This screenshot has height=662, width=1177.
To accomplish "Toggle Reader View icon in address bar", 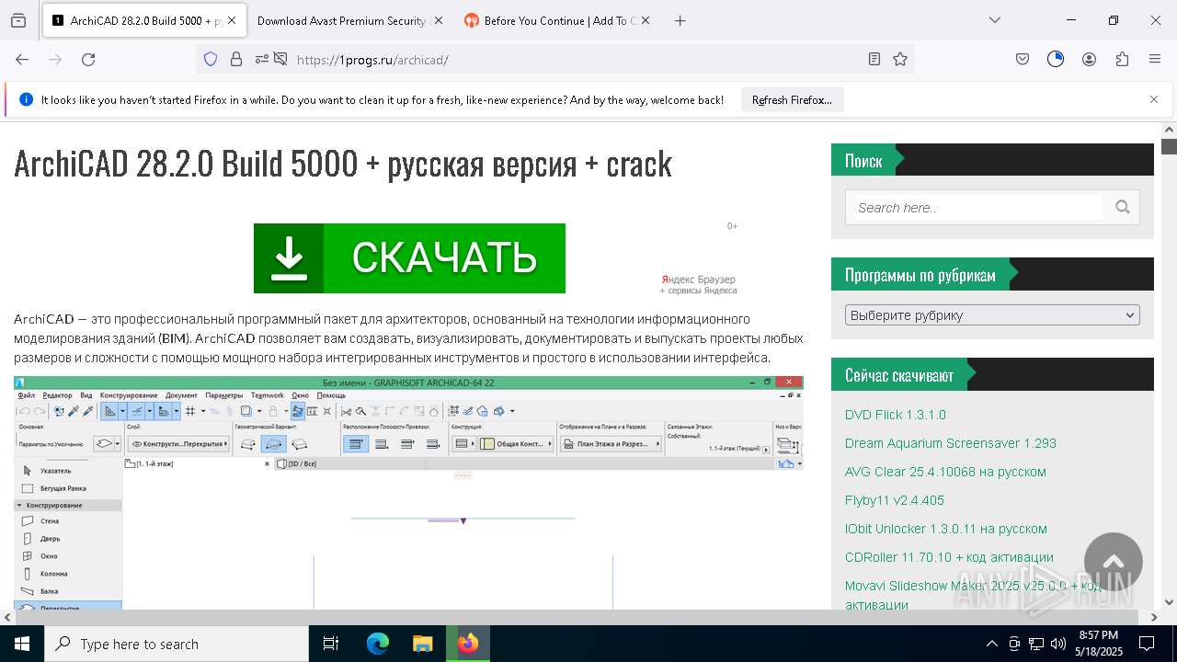I will [x=874, y=59].
